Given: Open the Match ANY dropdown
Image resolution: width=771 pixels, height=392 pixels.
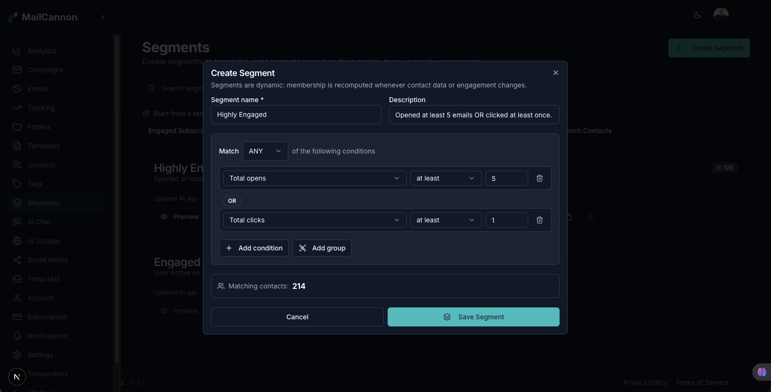Looking at the screenshot, I should coord(265,151).
